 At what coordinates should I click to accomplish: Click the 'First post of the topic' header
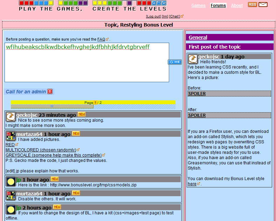(215, 47)
